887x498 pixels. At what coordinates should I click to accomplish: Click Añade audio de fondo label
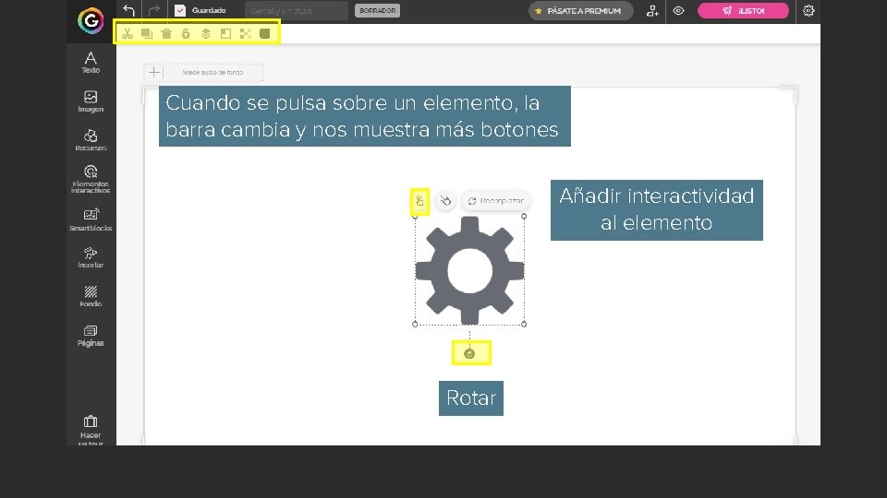(213, 72)
